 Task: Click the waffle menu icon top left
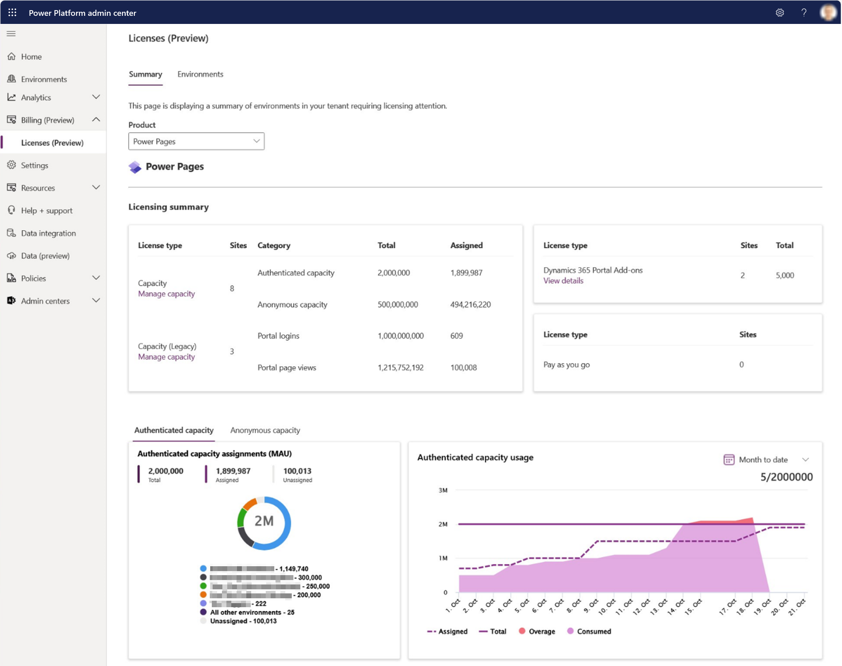tap(12, 12)
